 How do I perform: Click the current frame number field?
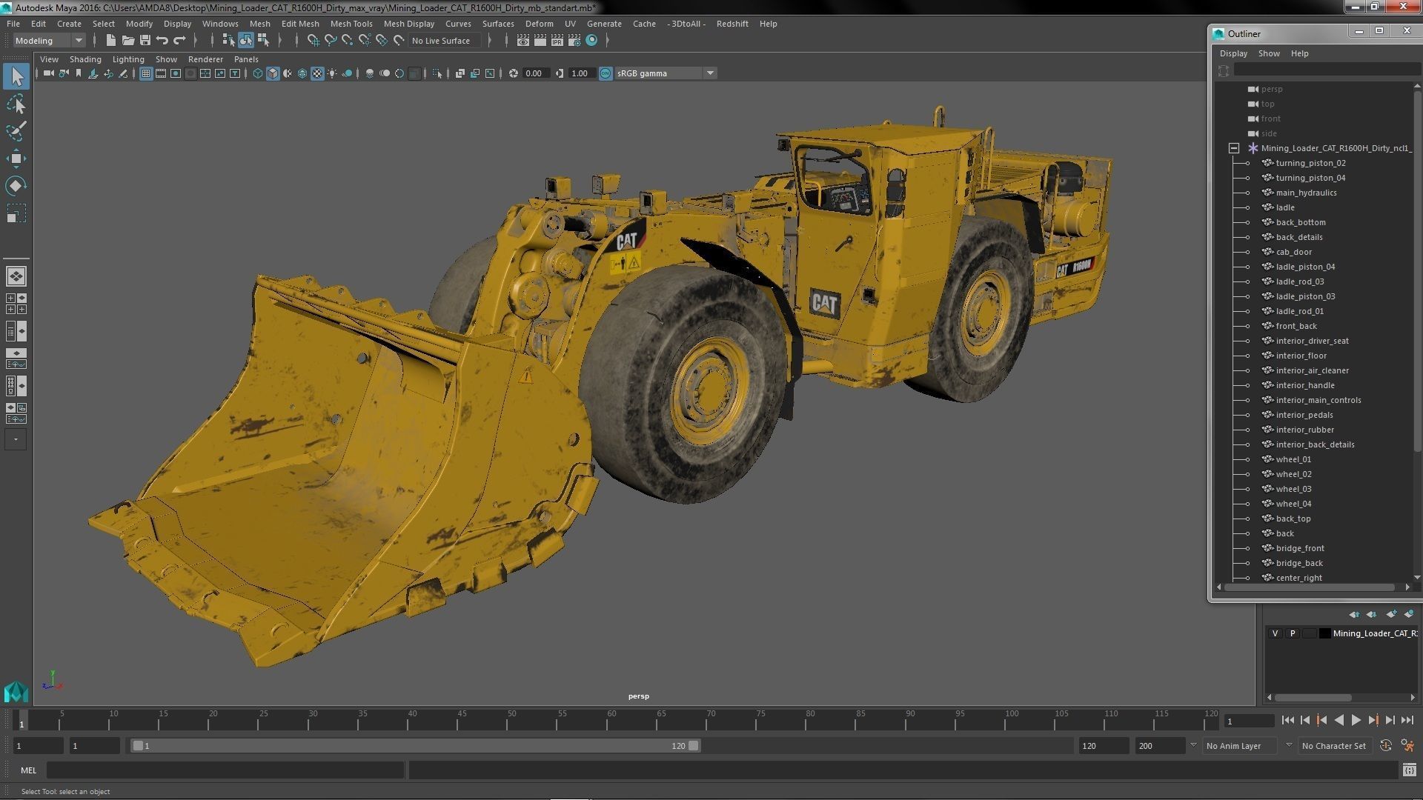[x=1249, y=721]
